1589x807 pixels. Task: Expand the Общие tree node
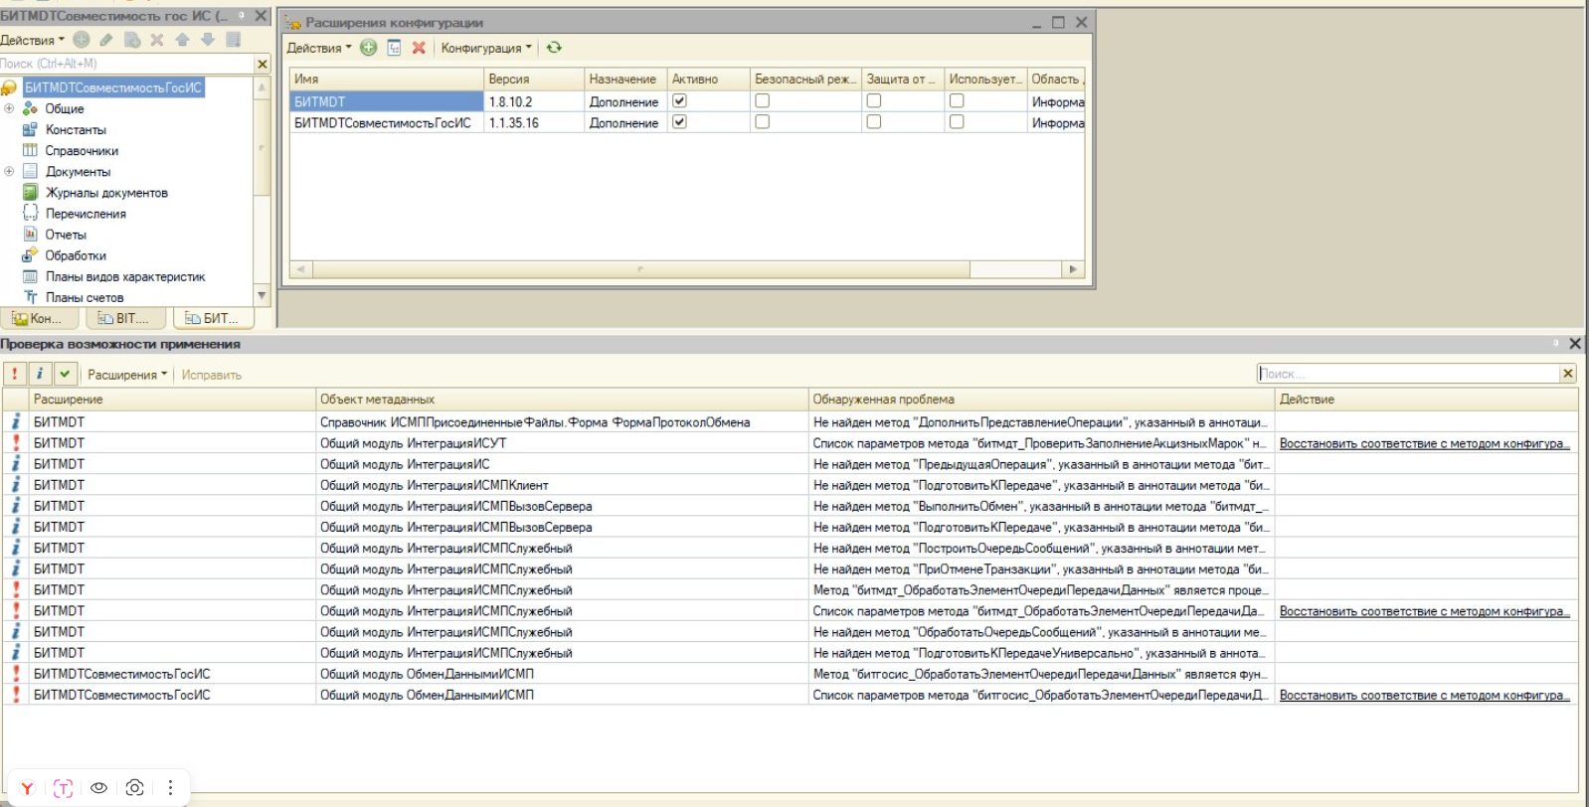point(9,108)
